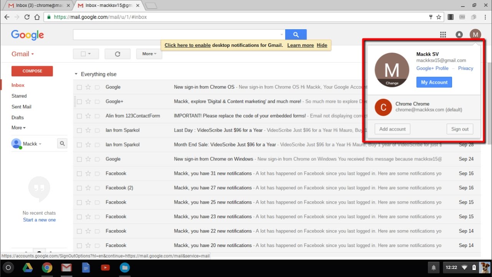The image size is (492, 277).
Task: Click the Google logo
Action: [27, 35]
